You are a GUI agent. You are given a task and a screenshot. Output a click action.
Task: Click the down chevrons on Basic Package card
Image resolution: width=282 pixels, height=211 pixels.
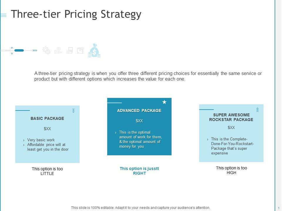(73, 110)
